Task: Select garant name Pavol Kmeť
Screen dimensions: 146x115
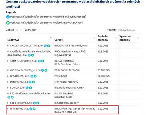Action: pyautogui.click(x=61, y=76)
